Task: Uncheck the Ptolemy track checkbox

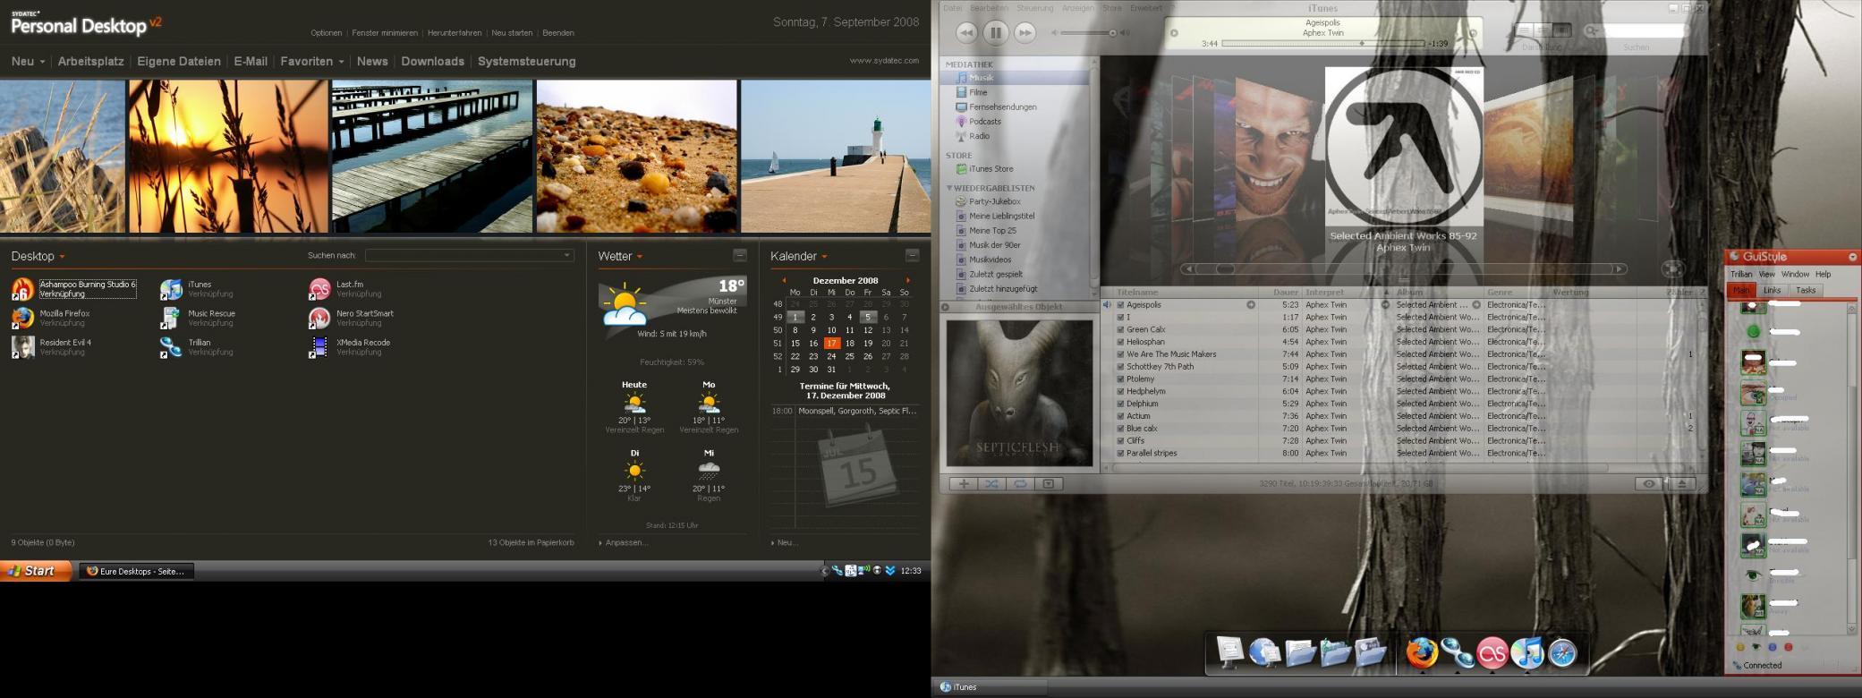Action: (x=1120, y=379)
